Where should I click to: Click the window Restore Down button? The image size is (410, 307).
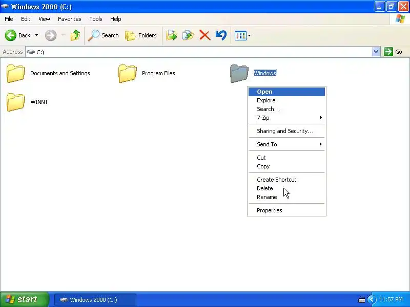click(392, 7)
